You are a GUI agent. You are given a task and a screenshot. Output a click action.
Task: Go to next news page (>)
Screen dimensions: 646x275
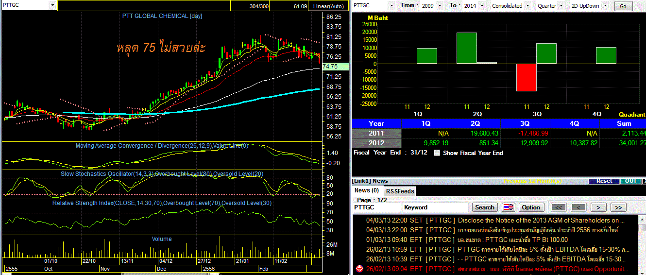point(598,207)
